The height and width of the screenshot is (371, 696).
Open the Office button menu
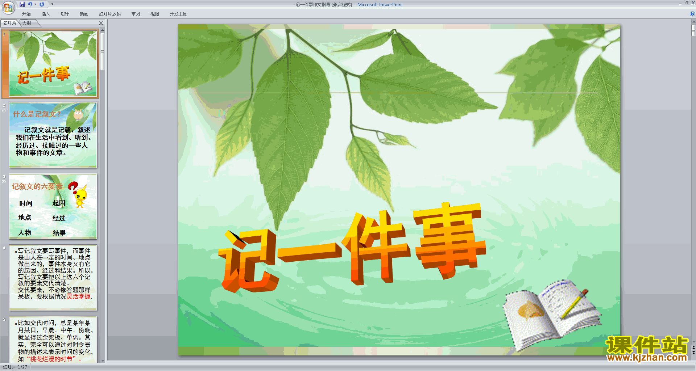(x=8, y=7)
